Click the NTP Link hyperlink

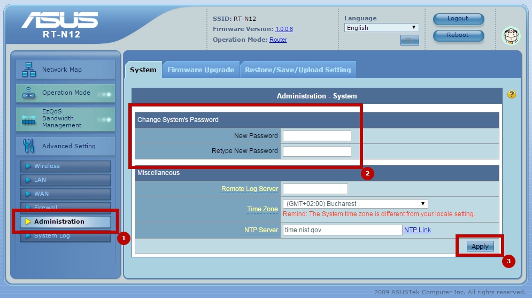[418, 230]
